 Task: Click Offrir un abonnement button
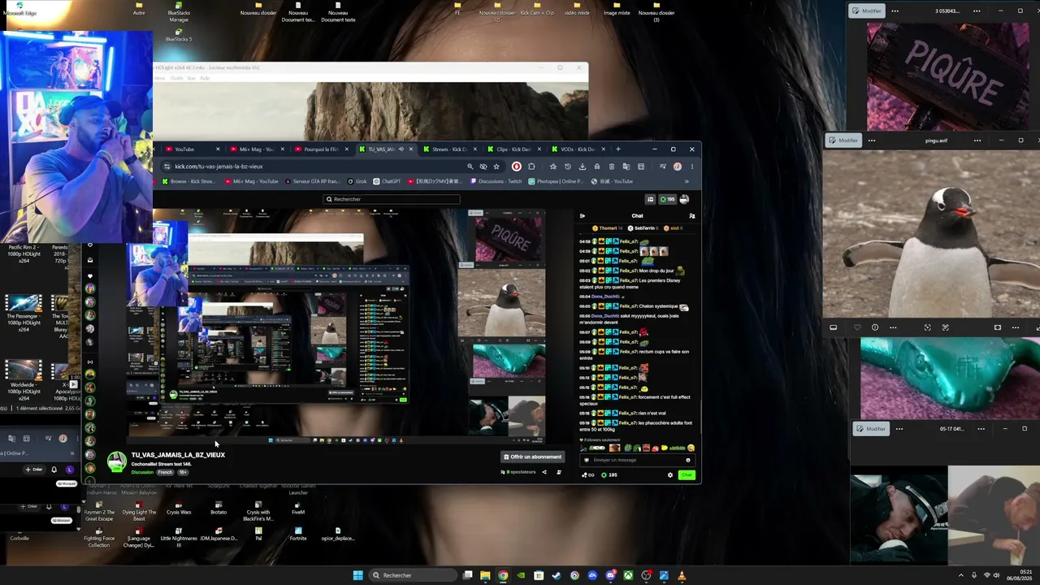[532, 457]
